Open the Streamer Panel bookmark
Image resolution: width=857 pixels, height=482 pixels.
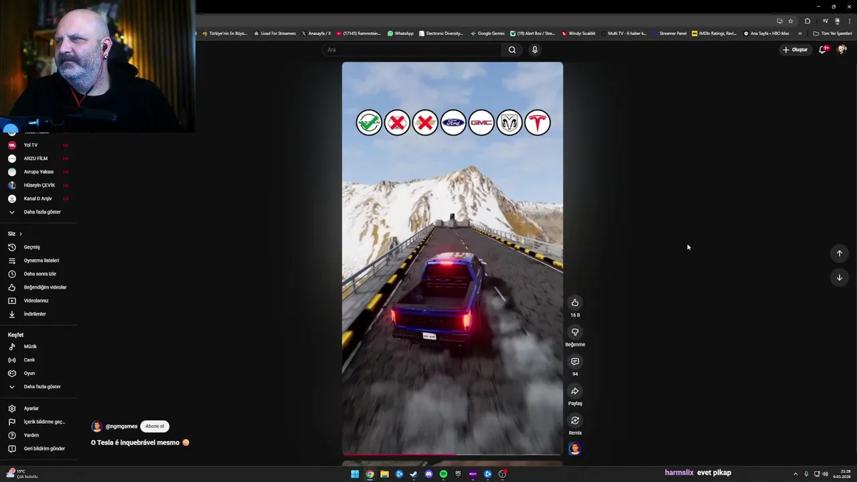coord(670,33)
